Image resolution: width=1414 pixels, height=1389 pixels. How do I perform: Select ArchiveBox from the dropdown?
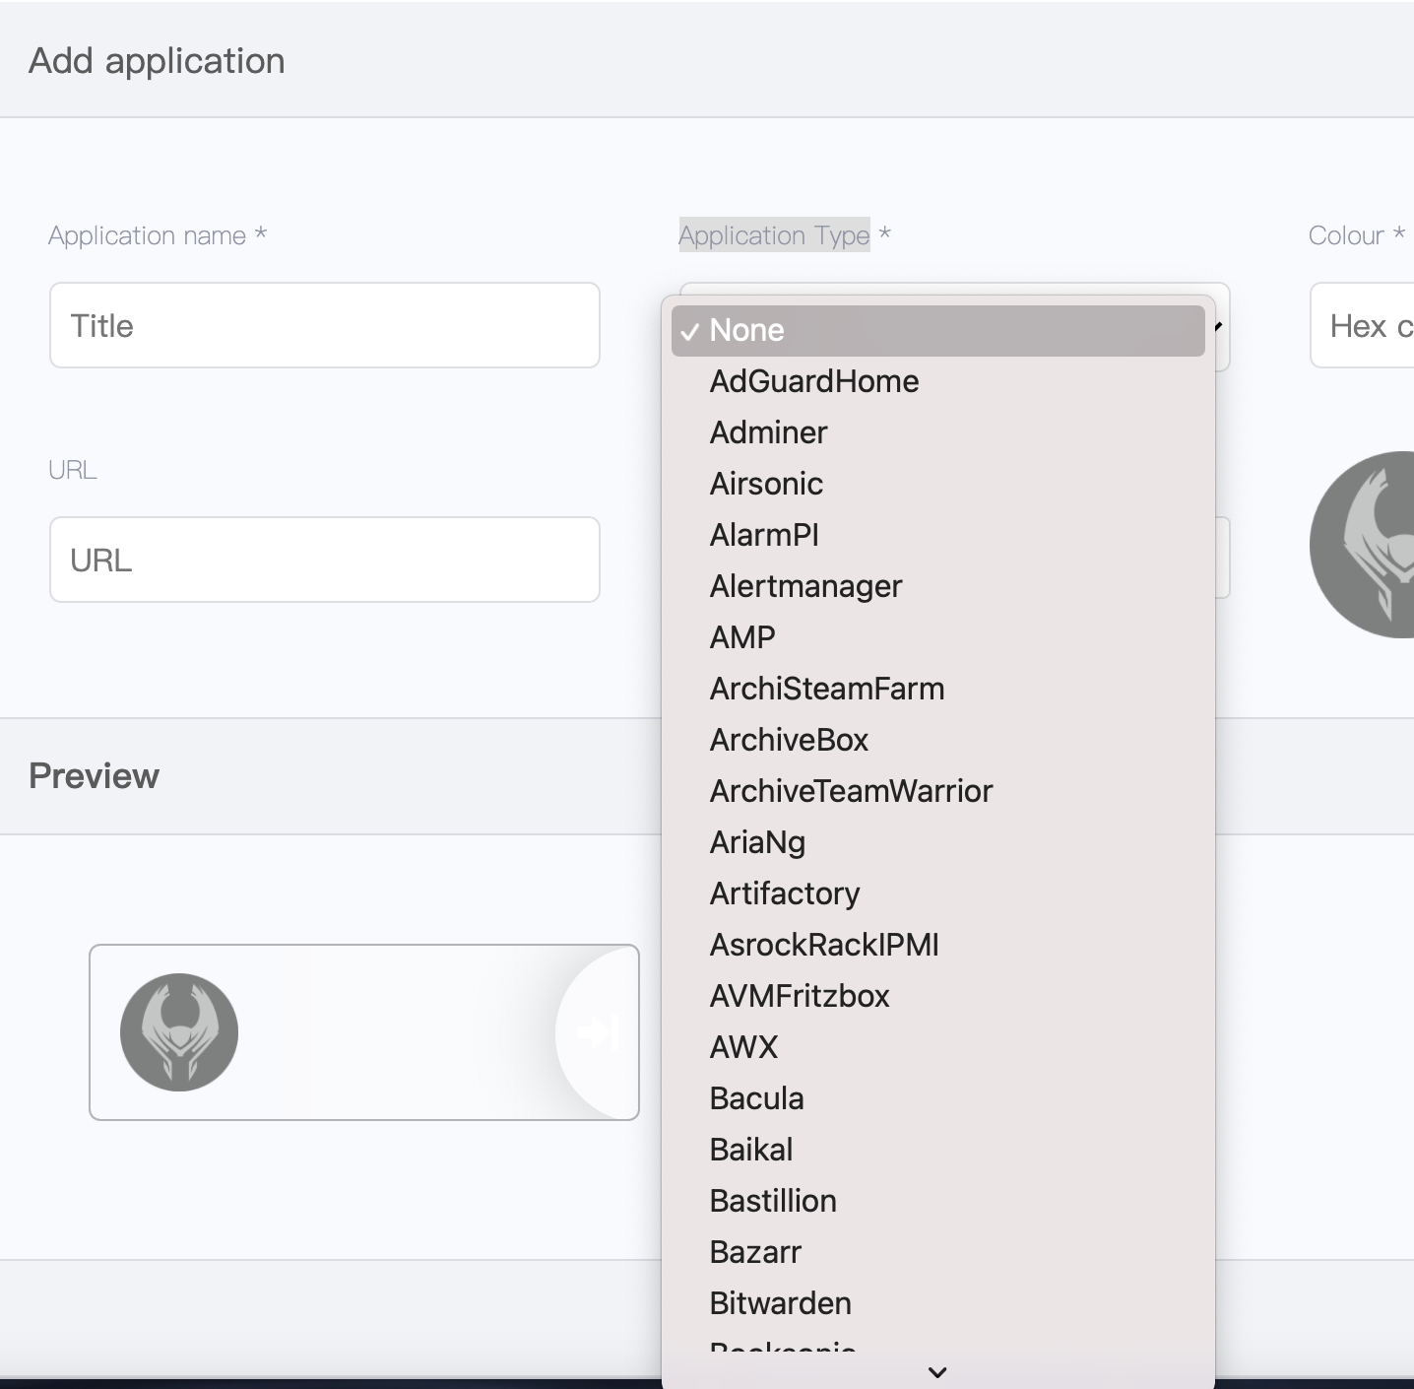[x=937, y=740]
